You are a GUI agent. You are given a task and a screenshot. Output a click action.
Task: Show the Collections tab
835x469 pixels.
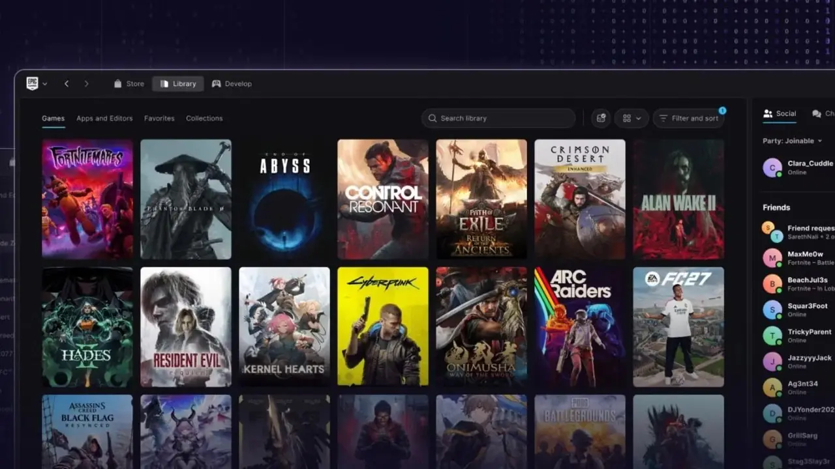(204, 119)
